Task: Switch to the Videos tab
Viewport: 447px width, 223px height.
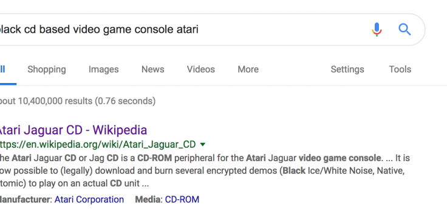Action: (200, 70)
